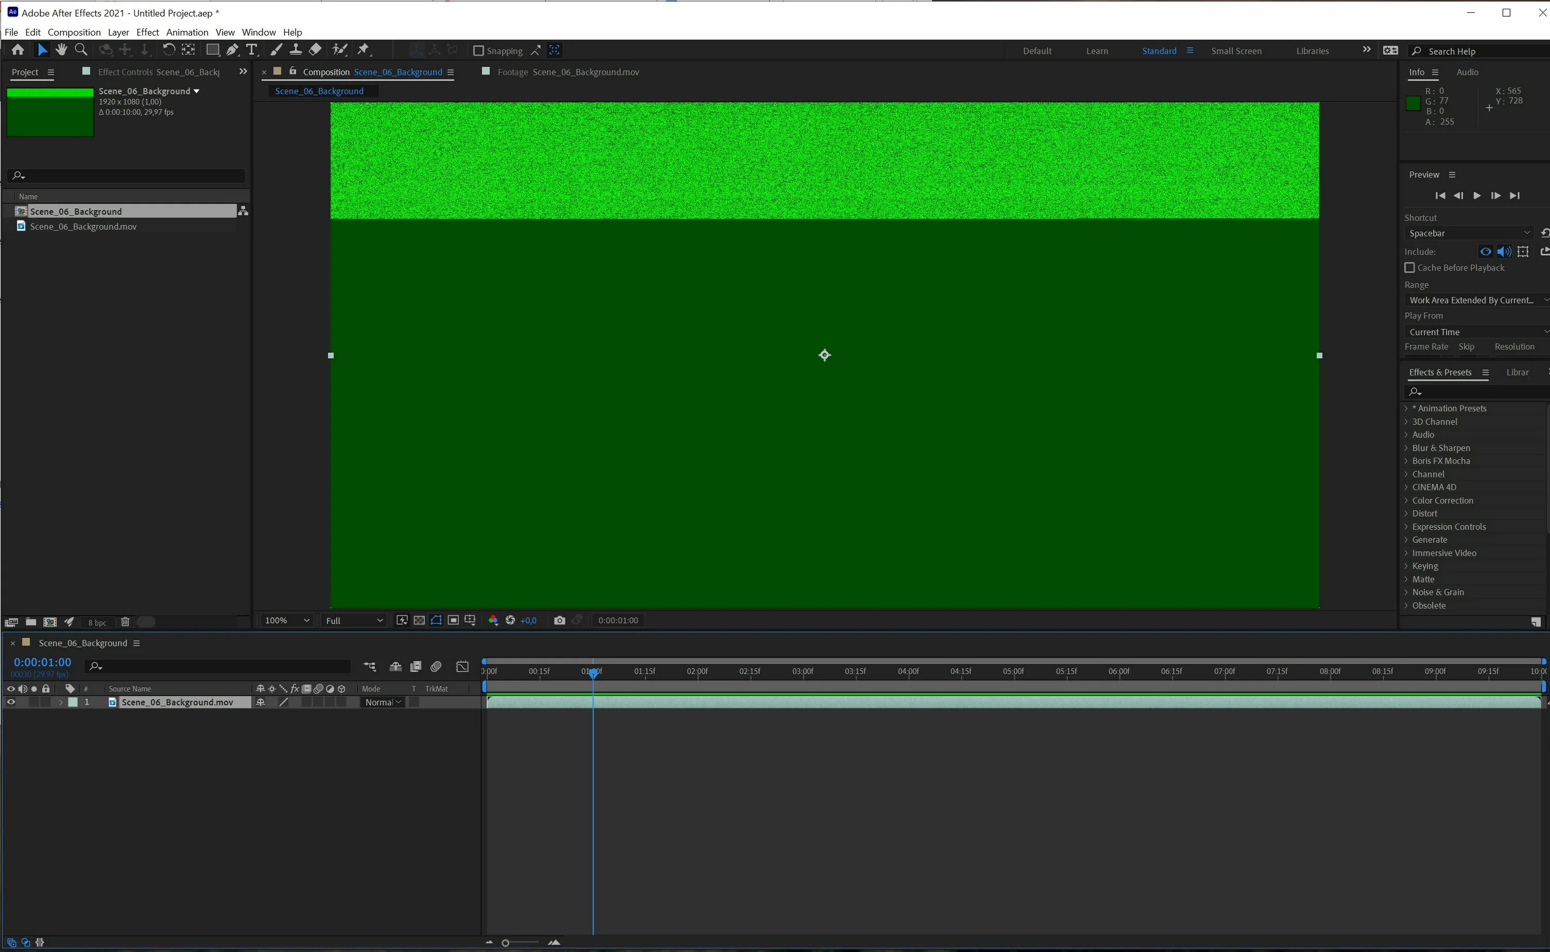Select Scene_06_Background.mov in the Project panel

(83, 227)
